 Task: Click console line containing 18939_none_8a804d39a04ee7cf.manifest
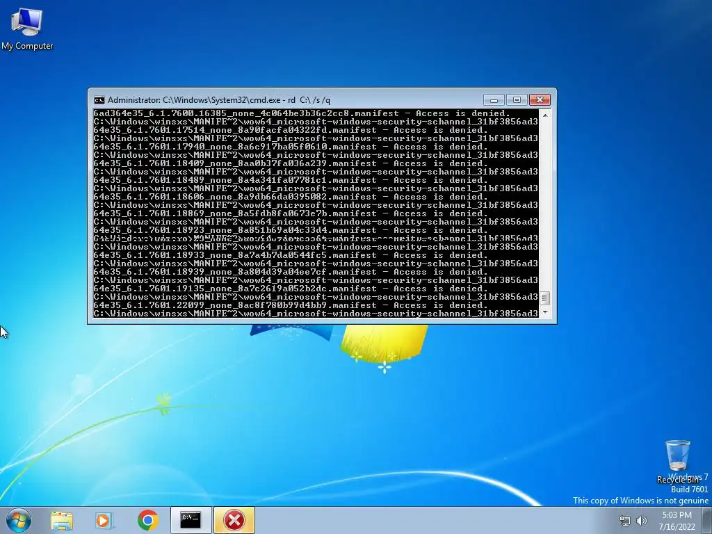coord(291,272)
